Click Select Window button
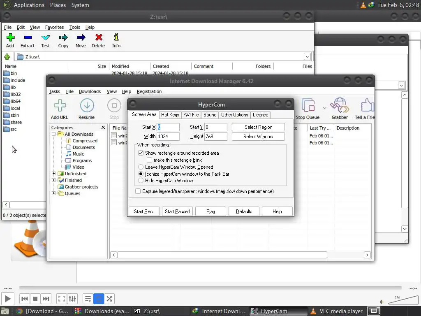 pos(258,137)
